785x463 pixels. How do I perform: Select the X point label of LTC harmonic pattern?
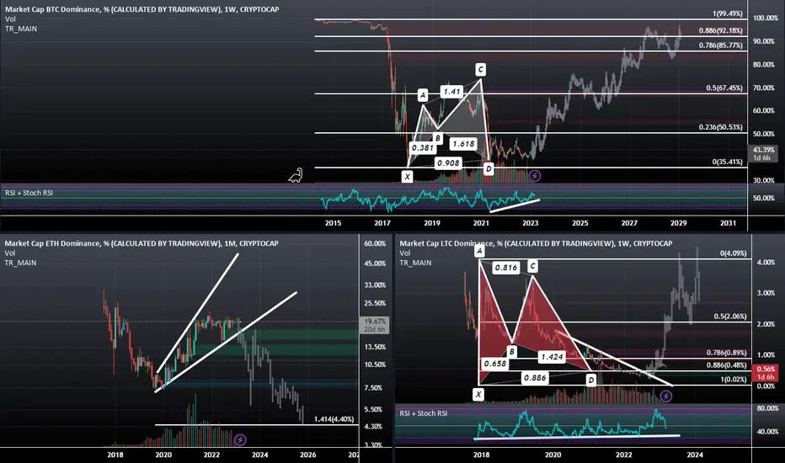click(x=478, y=395)
